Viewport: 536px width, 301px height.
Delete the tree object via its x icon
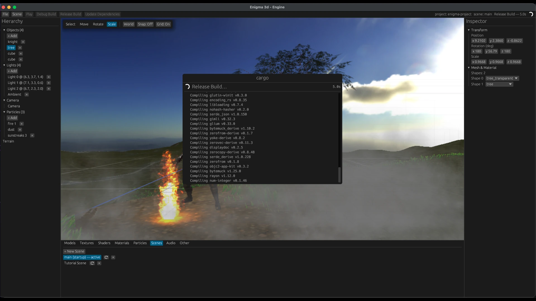(x=20, y=48)
